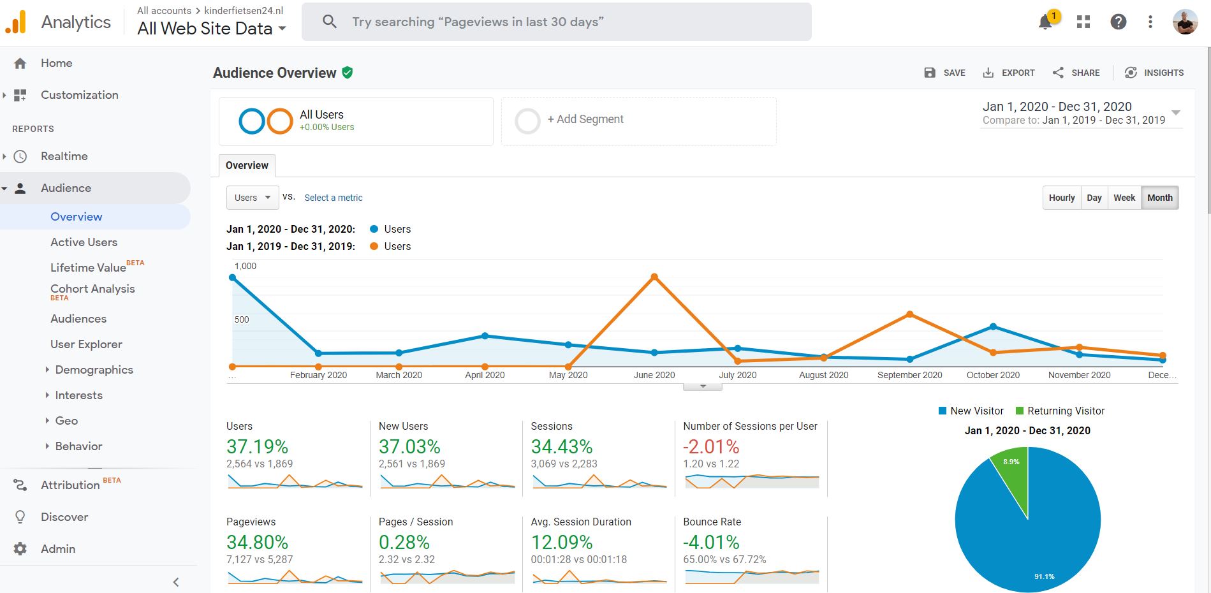Viewport: 1211px width, 593px height.
Task: Open the help question mark icon
Action: pos(1118,22)
